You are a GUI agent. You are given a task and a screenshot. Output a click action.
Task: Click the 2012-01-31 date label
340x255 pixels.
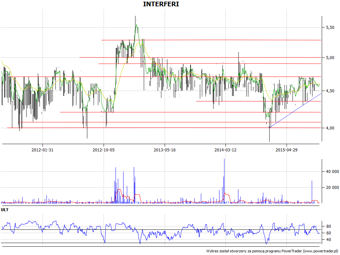42,150
